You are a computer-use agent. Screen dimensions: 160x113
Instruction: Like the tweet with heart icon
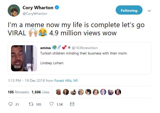(52, 104)
